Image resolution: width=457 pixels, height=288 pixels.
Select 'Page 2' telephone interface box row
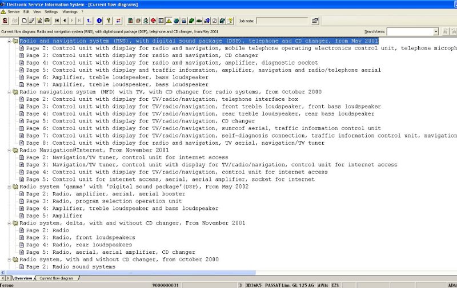[x=162, y=99]
